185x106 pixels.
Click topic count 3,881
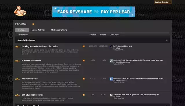(x=92, y=60)
